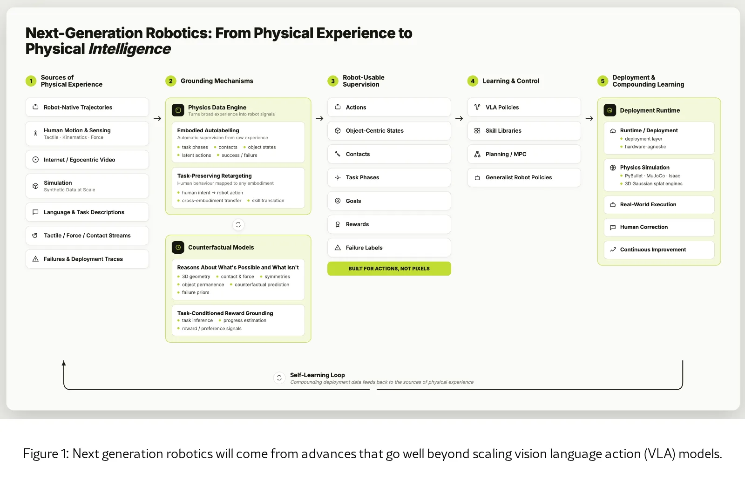The image size is (745, 487).
Task: Click the Continuous Improvement trend icon
Action: tap(613, 250)
